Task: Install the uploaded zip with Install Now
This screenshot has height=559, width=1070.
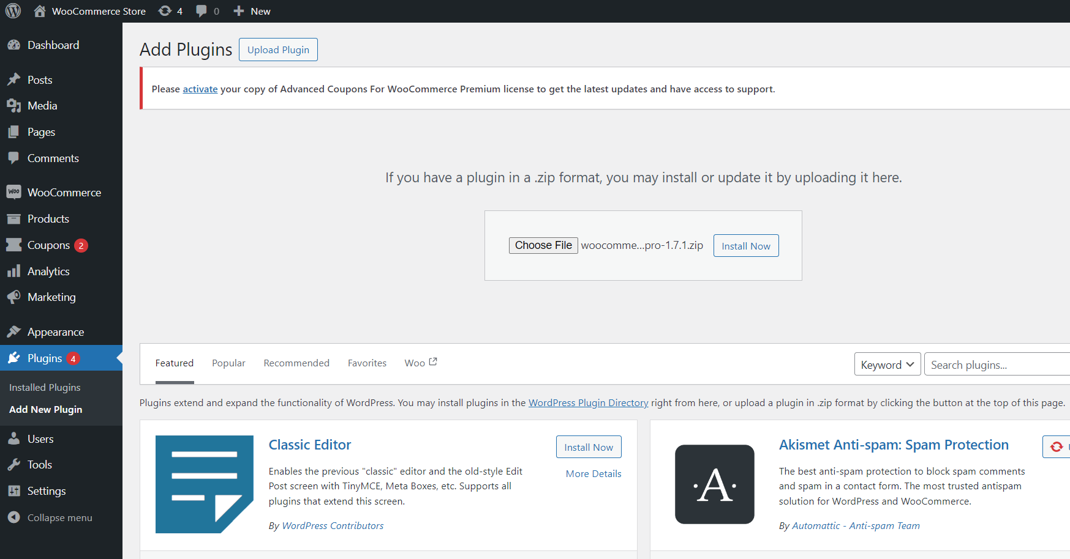Action: (x=745, y=246)
